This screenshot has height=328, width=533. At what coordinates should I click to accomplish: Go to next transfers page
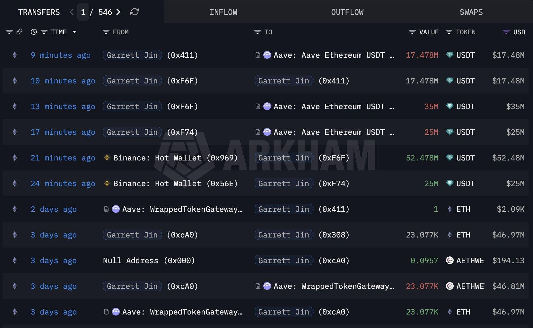118,12
